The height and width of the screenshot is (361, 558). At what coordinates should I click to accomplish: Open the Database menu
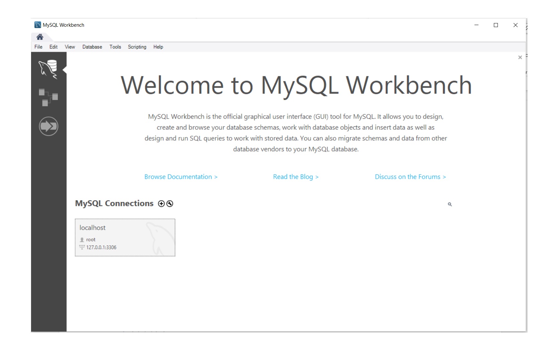coord(92,47)
